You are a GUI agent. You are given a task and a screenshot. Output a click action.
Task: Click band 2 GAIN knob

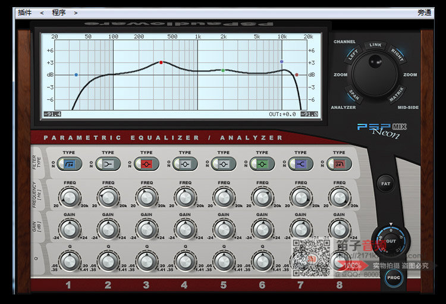point(108,230)
